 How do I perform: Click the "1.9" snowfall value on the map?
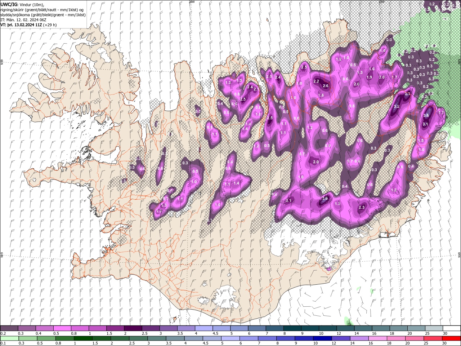369,77
